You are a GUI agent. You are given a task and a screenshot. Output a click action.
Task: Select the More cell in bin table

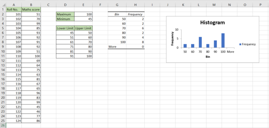(117, 47)
